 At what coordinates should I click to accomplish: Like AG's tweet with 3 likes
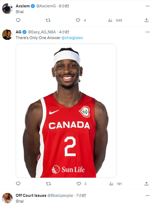79,184
